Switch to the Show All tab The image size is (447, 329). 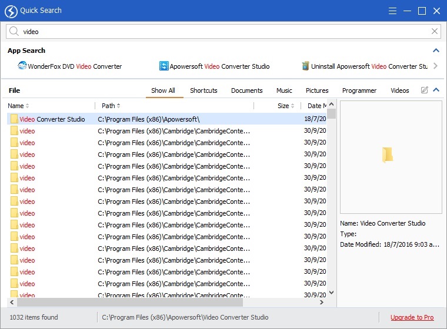163,90
